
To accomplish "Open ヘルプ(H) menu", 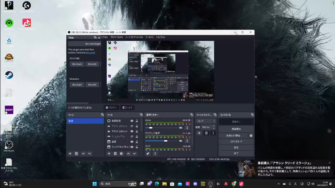I will tap(160, 37).
